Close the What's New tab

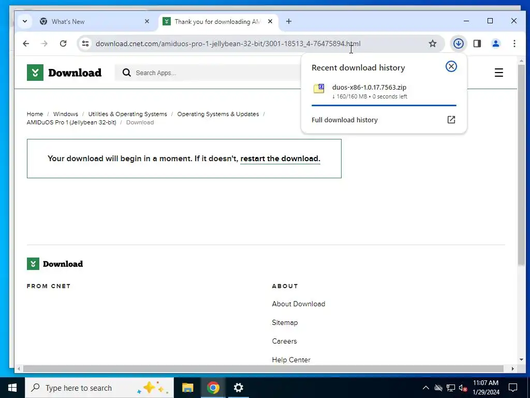(x=146, y=21)
